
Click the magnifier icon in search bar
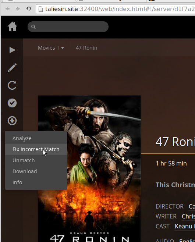pyautogui.click(x=33, y=27)
